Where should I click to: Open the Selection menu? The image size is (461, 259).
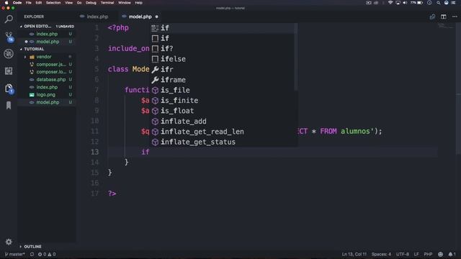(x=53, y=3)
